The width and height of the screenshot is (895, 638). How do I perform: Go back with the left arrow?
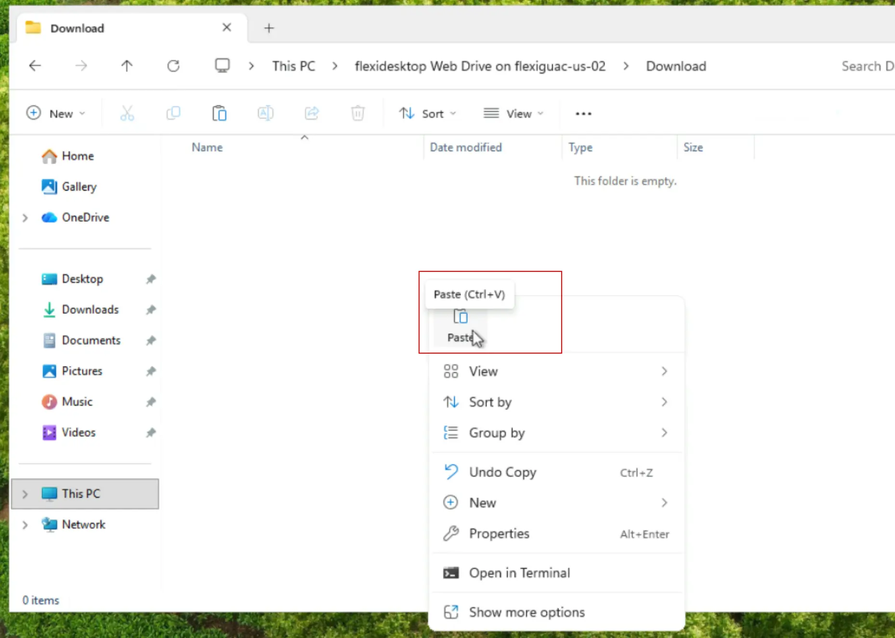[35, 65]
